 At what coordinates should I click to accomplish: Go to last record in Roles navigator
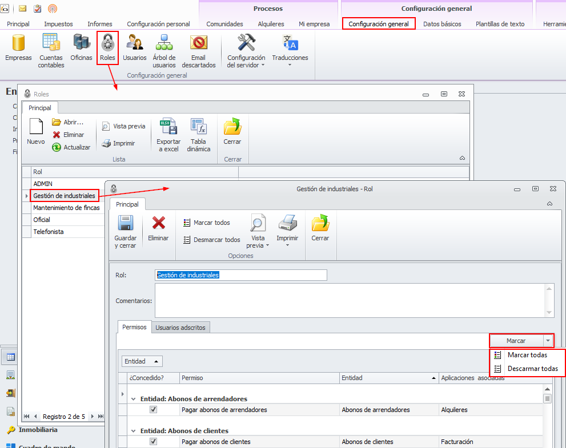[101, 416]
